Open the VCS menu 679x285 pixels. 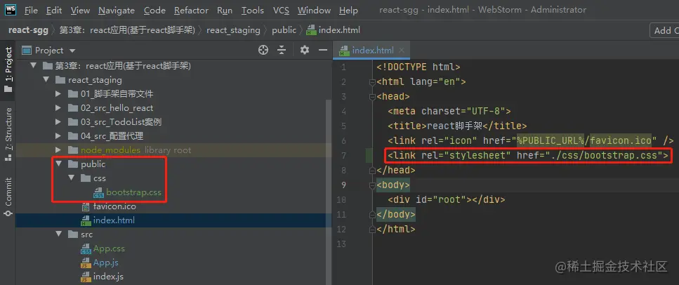coord(281,10)
